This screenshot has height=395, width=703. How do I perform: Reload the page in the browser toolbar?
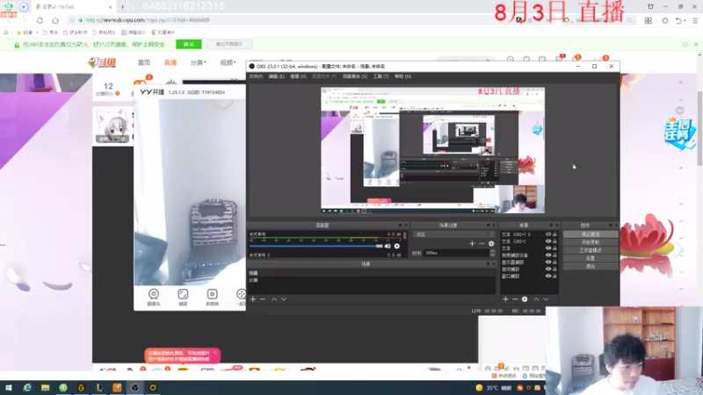[x=40, y=20]
